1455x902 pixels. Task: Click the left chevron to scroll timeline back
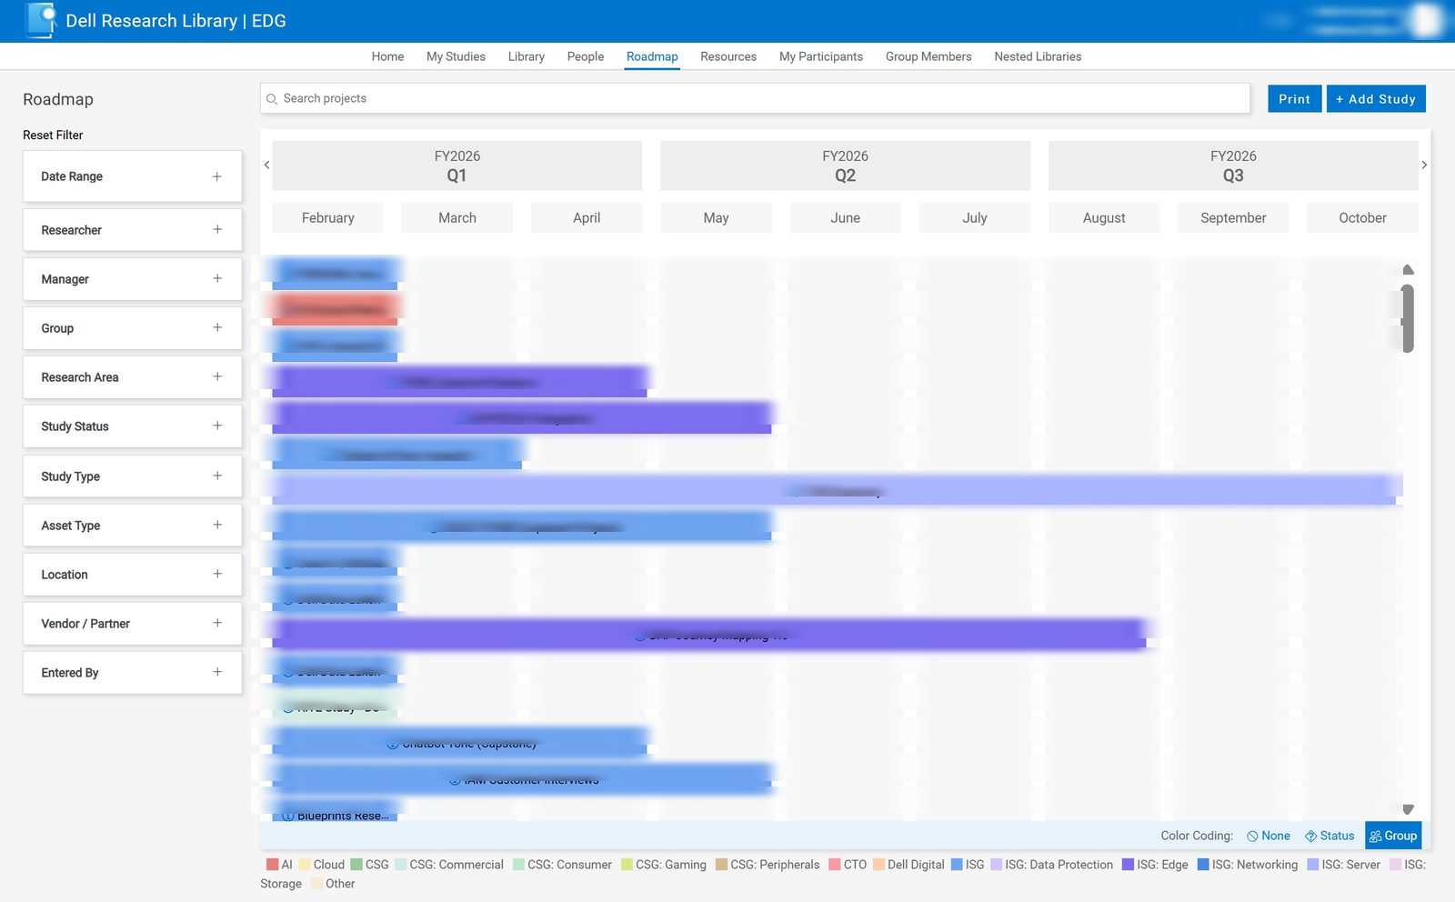pos(266,165)
